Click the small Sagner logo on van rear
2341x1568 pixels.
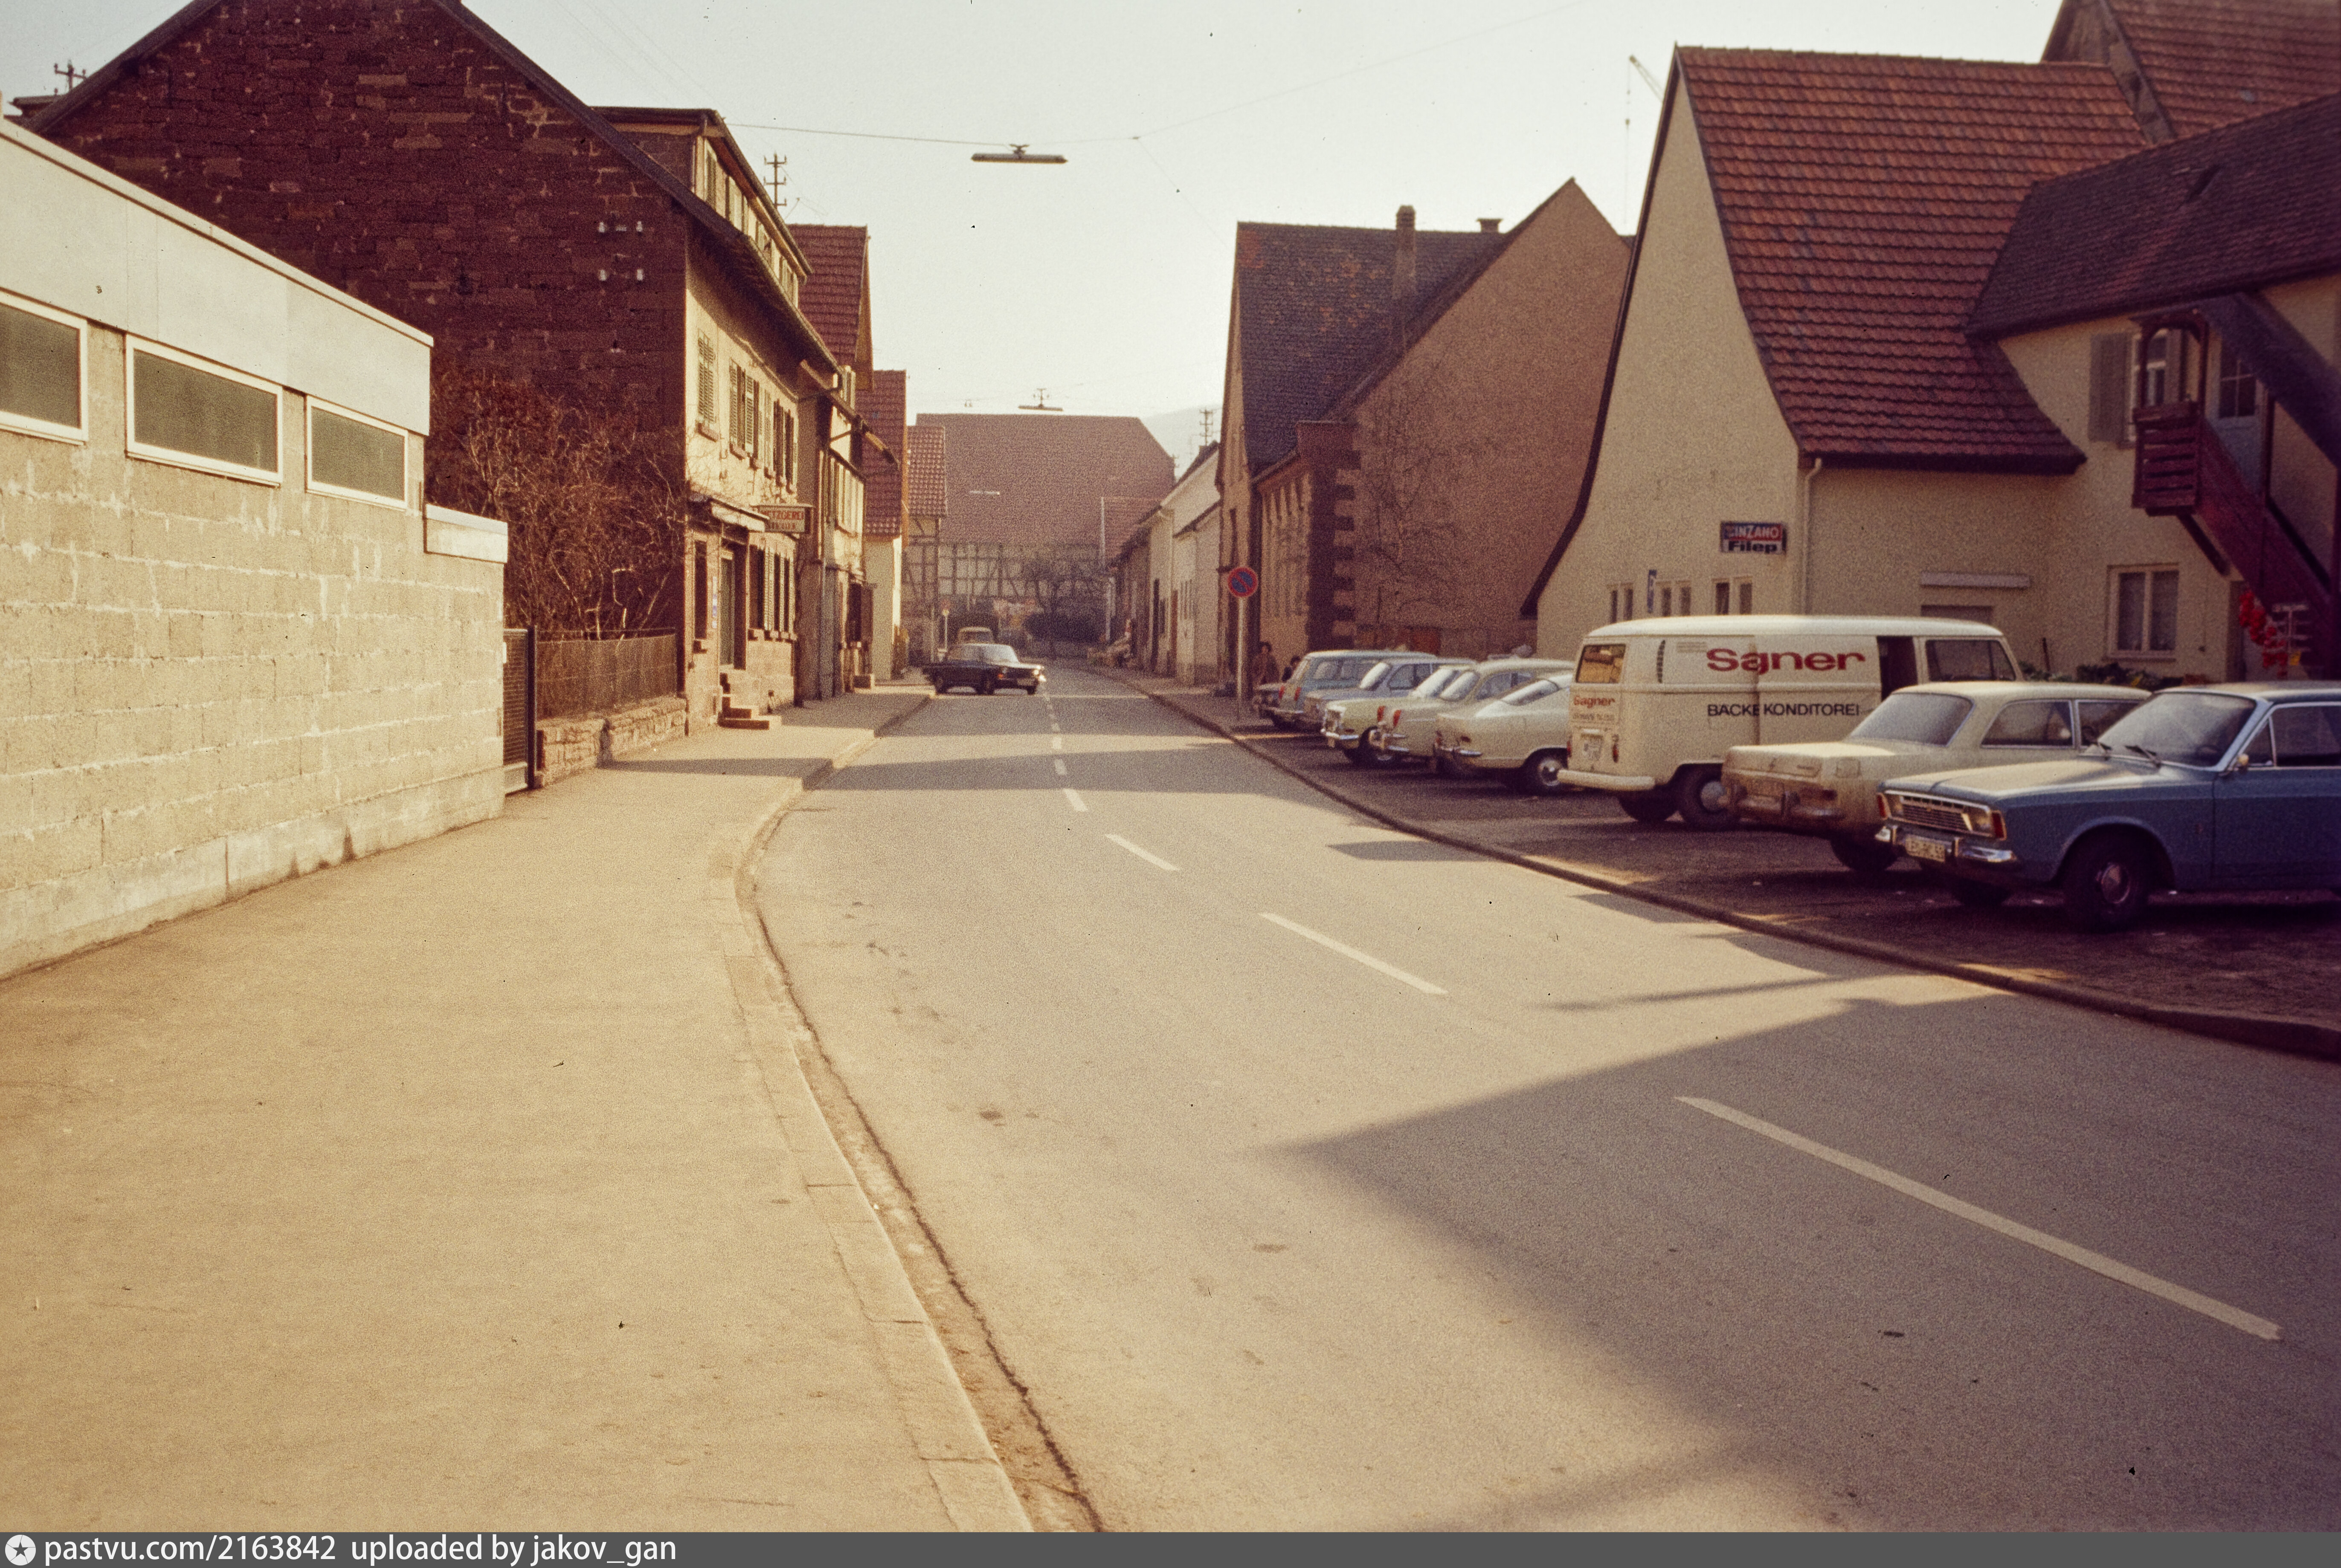pyautogui.click(x=1594, y=701)
